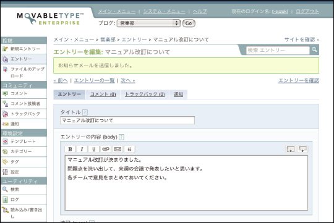Click the « 前へ previous entry link
The height and width of the screenshot is (223, 334).
point(61,81)
